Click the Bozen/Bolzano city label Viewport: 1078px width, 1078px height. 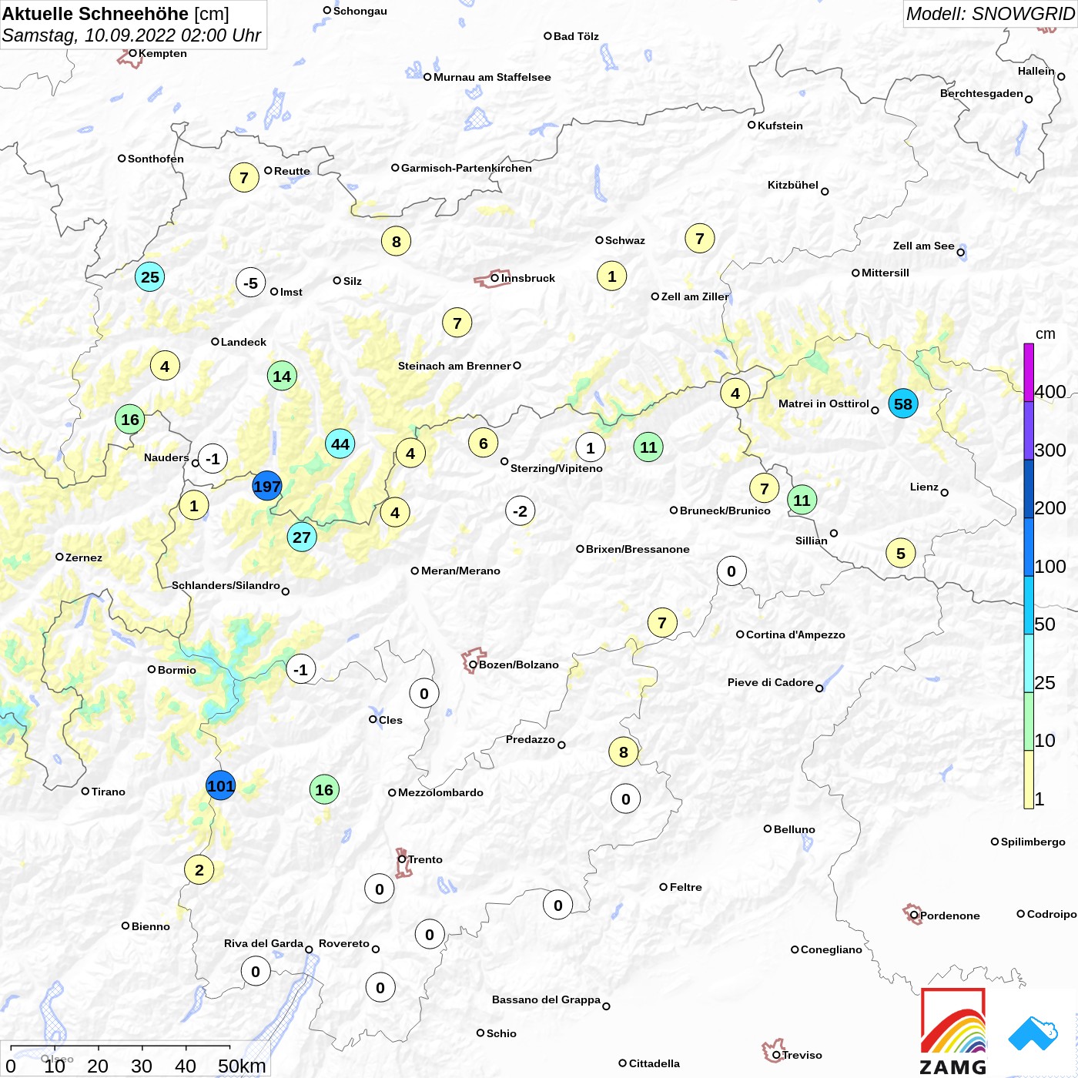point(519,665)
